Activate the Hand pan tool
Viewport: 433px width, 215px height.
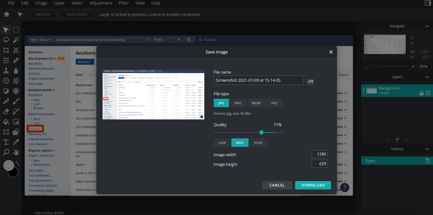point(16,152)
